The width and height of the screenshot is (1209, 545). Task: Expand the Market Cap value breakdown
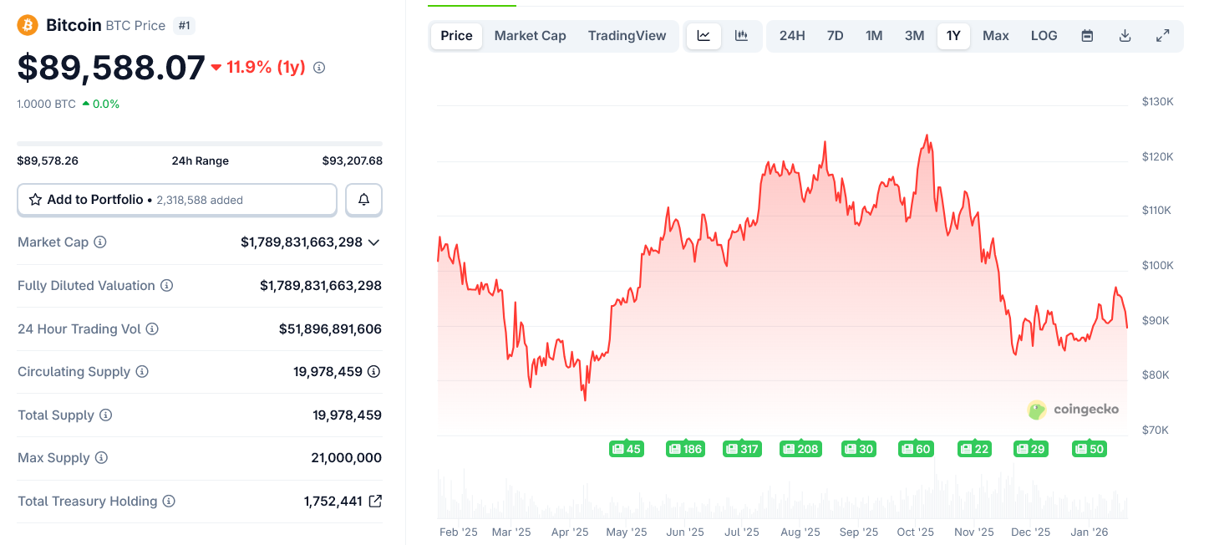(374, 242)
